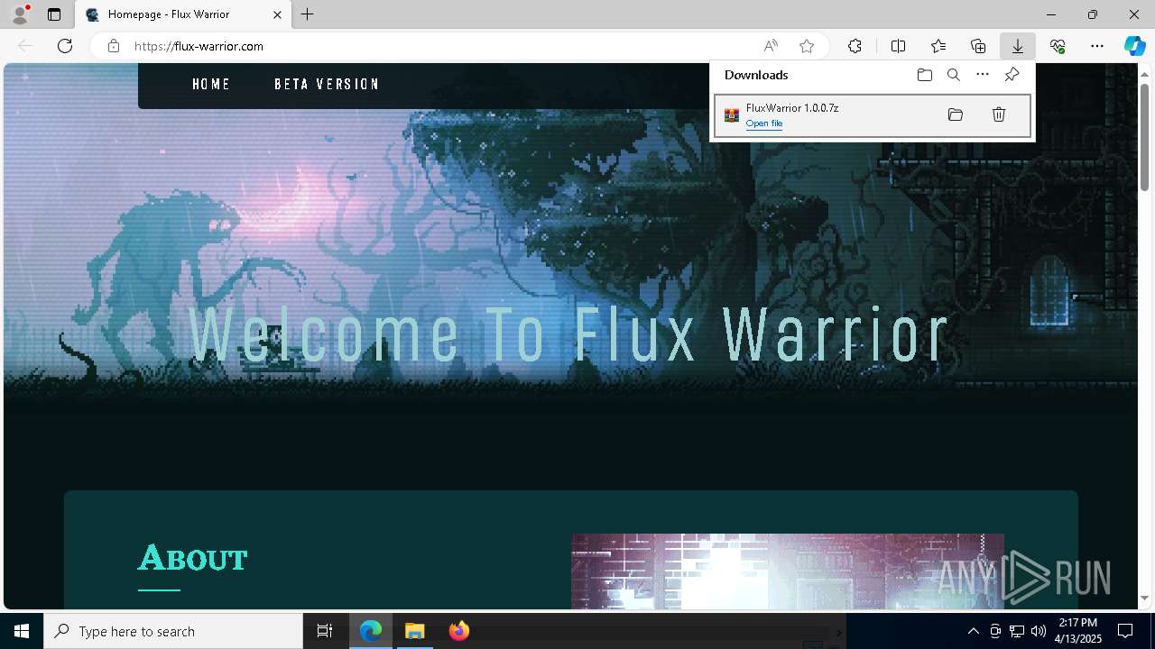Open more options in Downloads panel
The height and width of the screenshot is (649, 1155).
[x=983, y=75]
